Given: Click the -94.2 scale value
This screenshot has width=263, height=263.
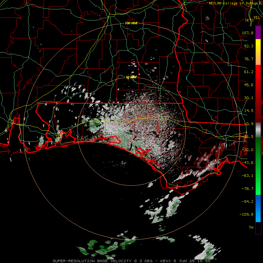Looking at the screenshot, I should [x=248, y=202].
